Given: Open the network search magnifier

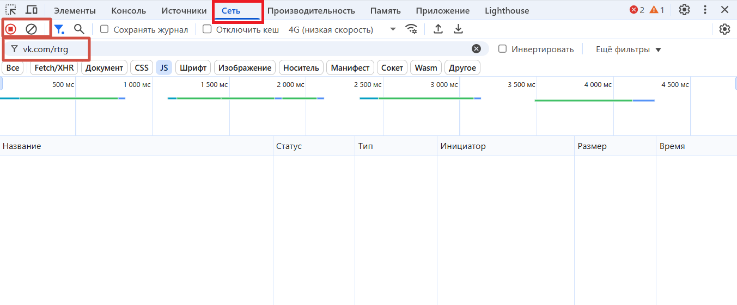Looking at the screenshot, I should pyautogui.click(x=80, y=29).
